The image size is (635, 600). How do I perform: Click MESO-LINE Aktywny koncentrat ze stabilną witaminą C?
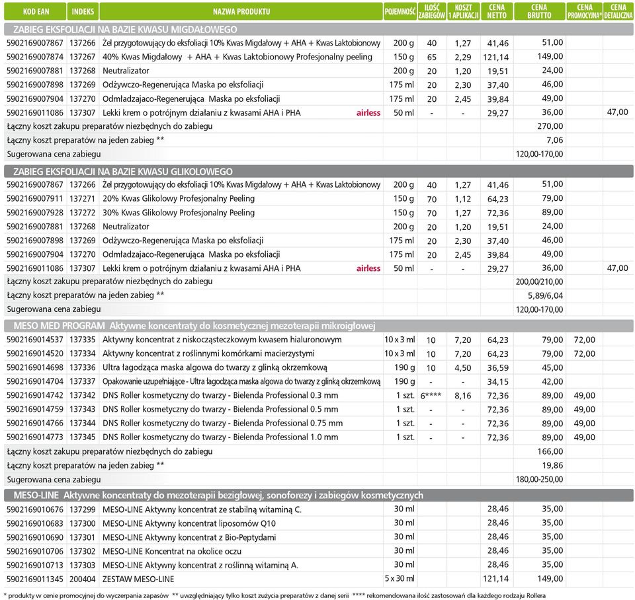(x=202, y=509)
